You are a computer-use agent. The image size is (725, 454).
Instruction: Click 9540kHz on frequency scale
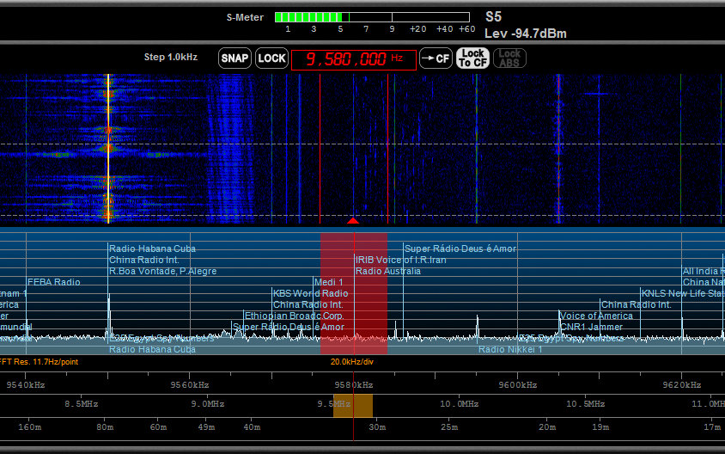(x=26, y=385)
